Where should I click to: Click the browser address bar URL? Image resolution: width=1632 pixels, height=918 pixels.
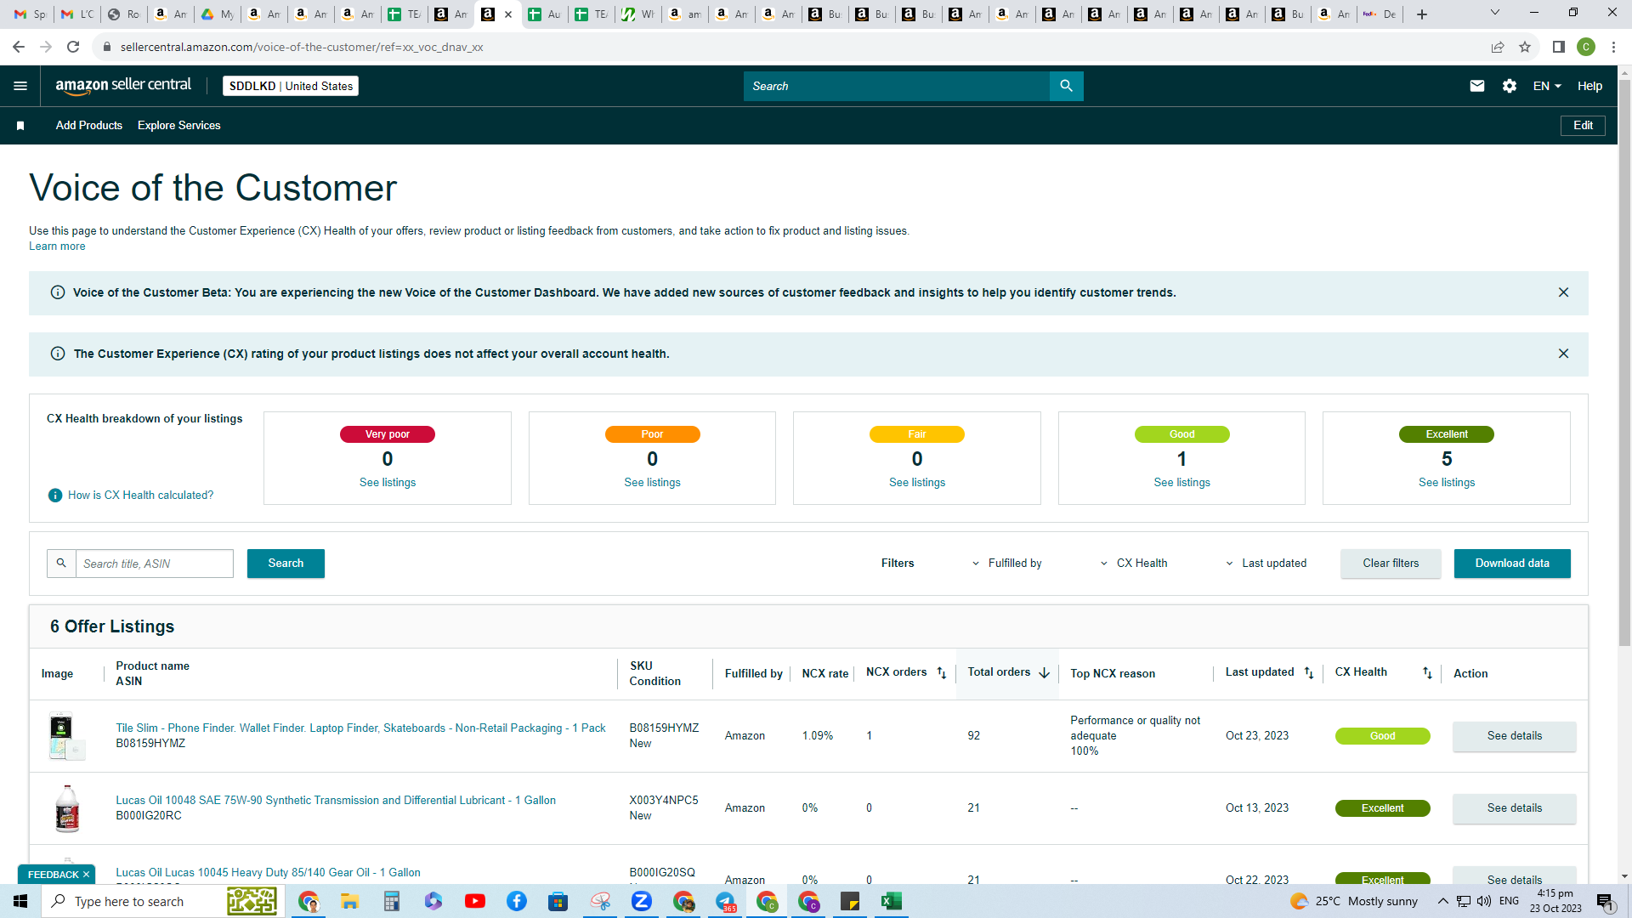point(302,47)
